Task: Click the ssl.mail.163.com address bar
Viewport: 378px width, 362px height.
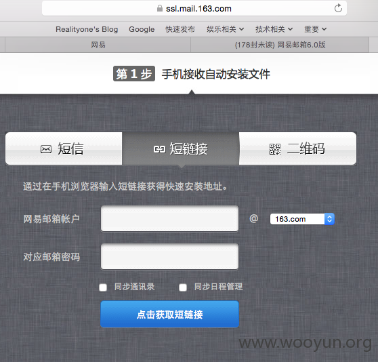Action: pyautogui.click(x=194, y=8)
